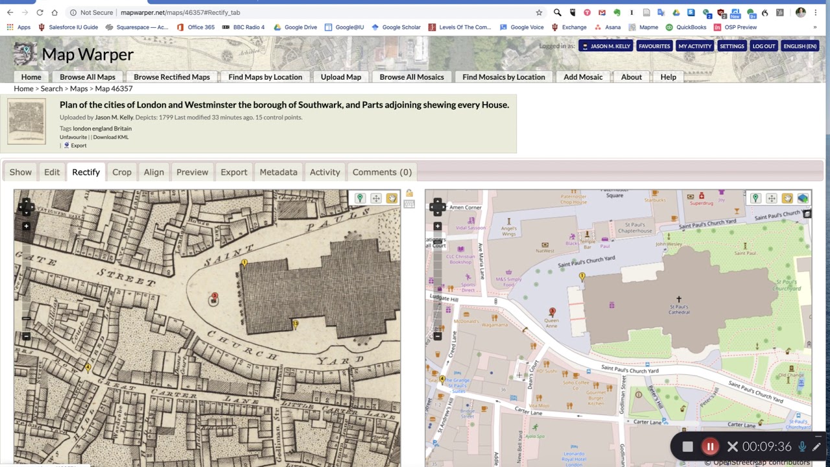Select move control point tool on OpenStreetMap
Image resolution: width=830 pixels, height=467 pixels.
pyautogui.click(x=772, y=198)
